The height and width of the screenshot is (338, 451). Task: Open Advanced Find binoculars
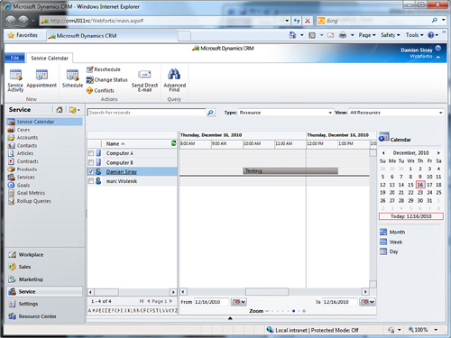pos(174,80)
